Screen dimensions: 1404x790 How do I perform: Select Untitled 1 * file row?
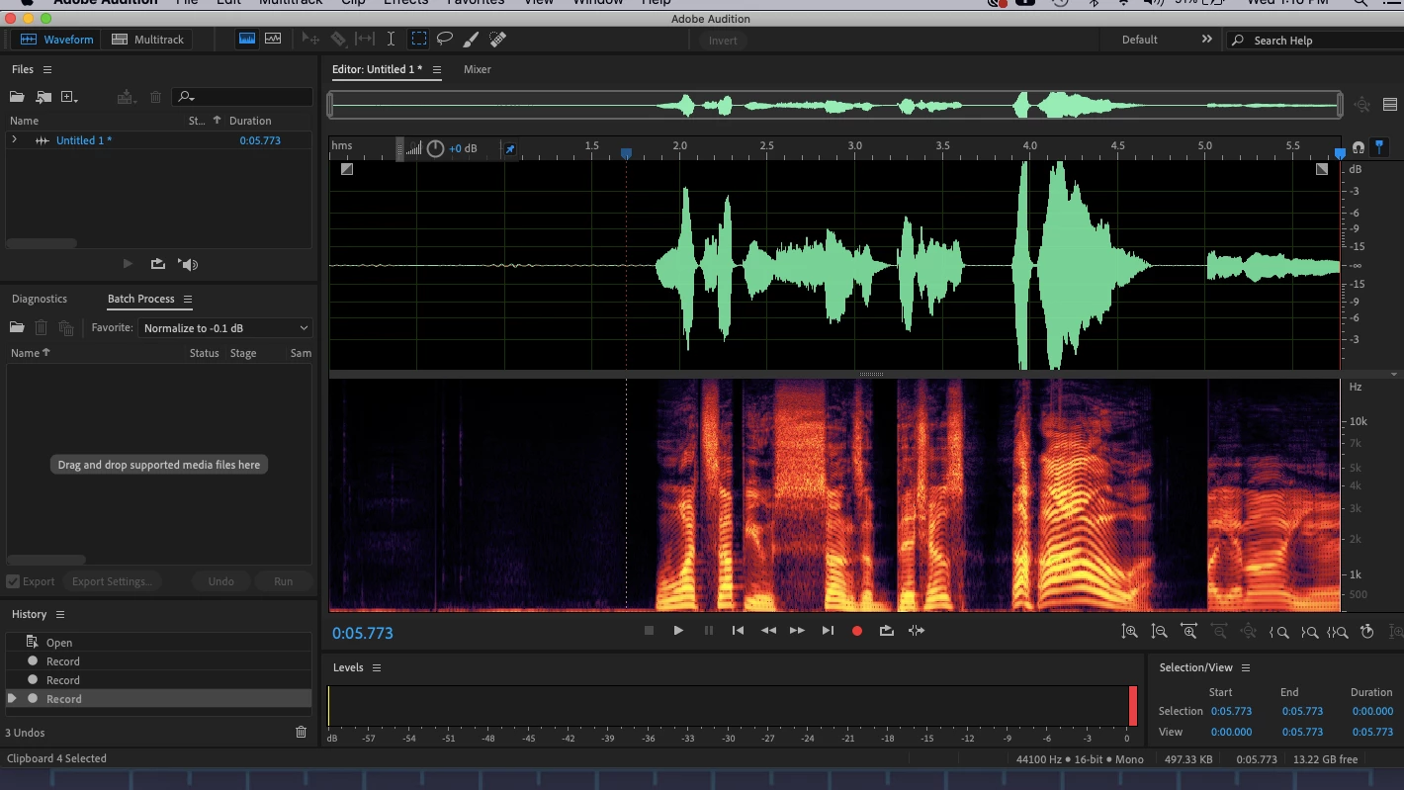click(158, 140)
